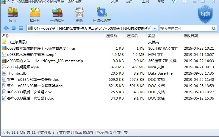Click the date 2019-09-03 17:35

click(x=199, y=73)
